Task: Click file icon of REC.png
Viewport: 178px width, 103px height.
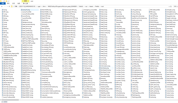Action: tap(150, 12)
